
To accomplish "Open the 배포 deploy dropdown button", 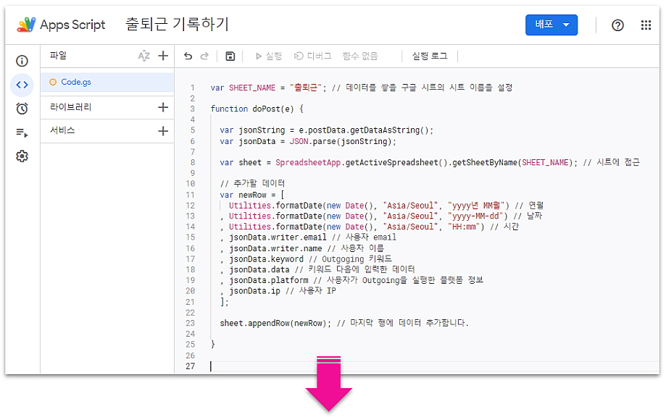I will click(x=551, y=25).
